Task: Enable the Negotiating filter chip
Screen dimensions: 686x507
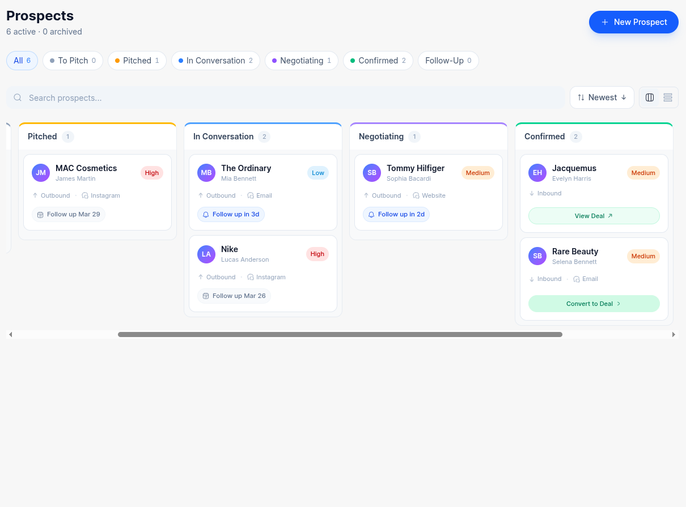Action: click(301, 60)
